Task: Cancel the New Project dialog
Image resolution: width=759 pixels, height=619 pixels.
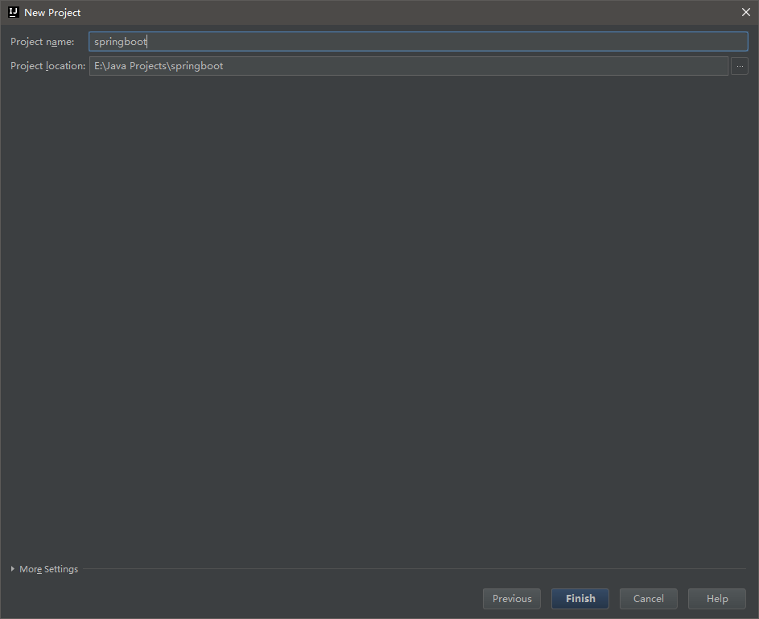Action: coord(648,599)
